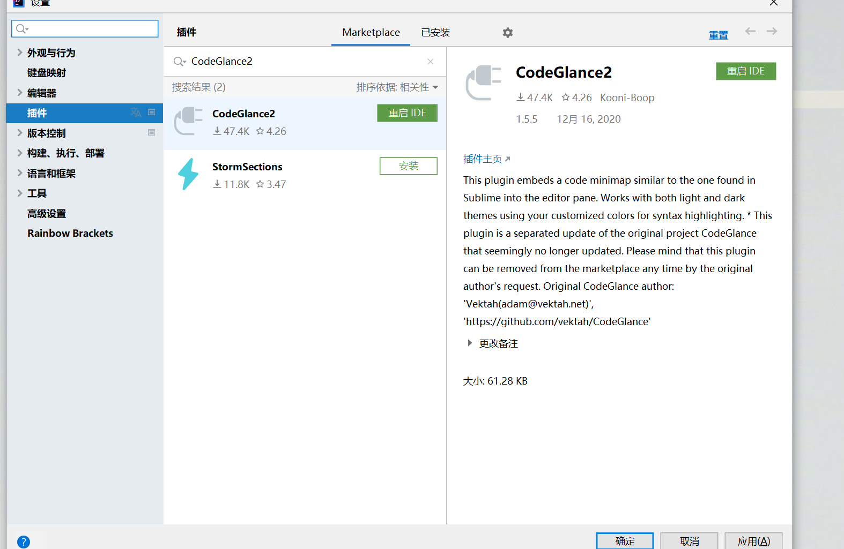Click the project-level icon on the 插件 row

tap(152, 112)
